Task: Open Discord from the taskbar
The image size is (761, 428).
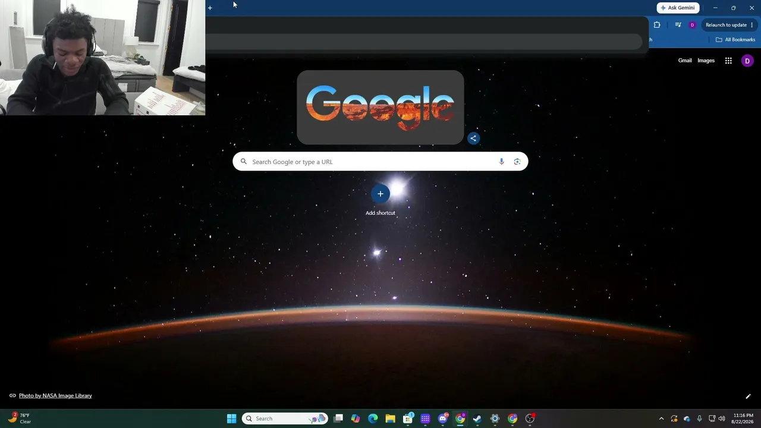Action: (x=443, y=418)
